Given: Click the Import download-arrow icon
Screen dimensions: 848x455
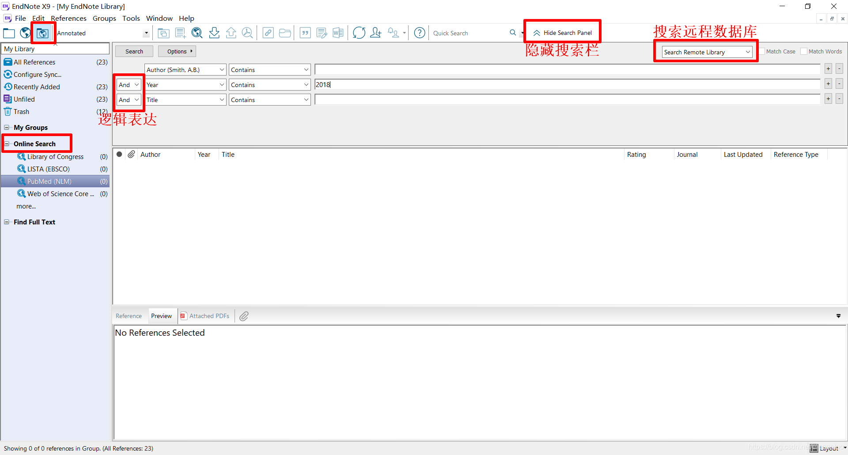Looking at the screenshot, I should 214,33.
